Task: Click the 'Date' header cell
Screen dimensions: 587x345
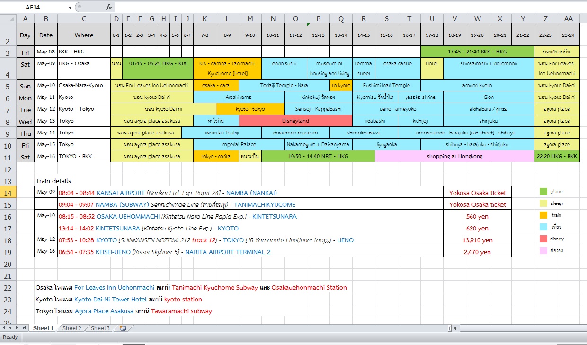Action: coord(46,35)
